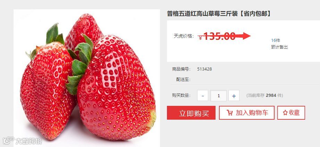Click the star favorite icon
This screenshot has height=147, width=320.
click(285, 113)
